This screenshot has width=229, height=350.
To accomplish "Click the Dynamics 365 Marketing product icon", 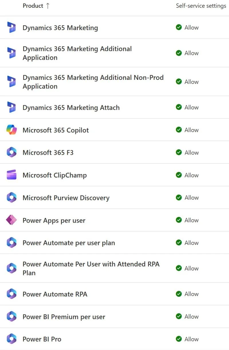I will coord(11,27).
